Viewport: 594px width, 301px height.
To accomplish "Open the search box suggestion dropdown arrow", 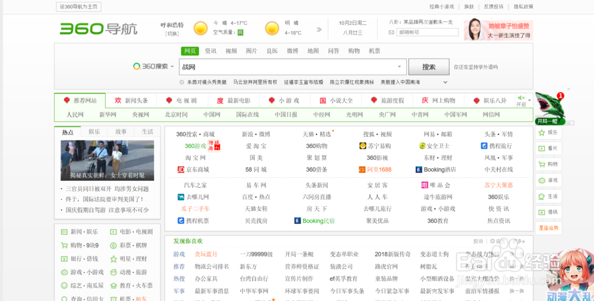I will point(399,67).
